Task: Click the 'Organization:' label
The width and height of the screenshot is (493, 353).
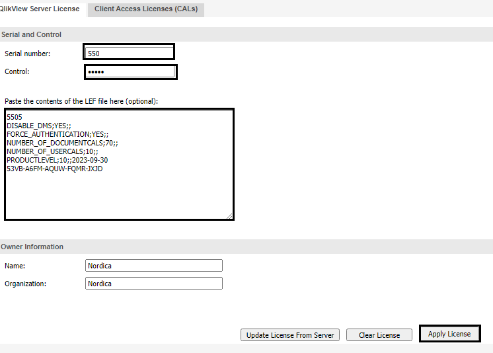Action: 26,284
